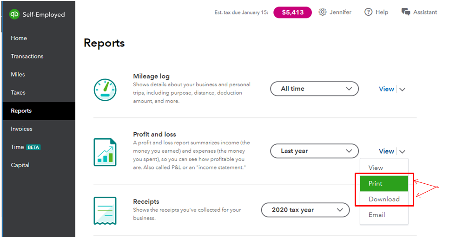Collapse the Profit and loss View arrow
The width and height of the screenshot is (449, 239).
(x=403, y=151)
